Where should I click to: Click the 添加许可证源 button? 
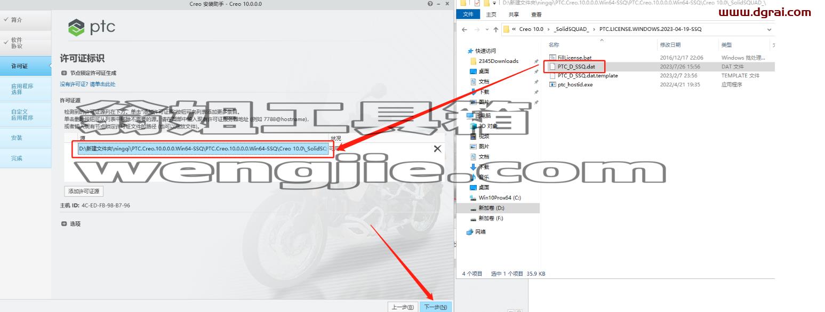[84, 191]
